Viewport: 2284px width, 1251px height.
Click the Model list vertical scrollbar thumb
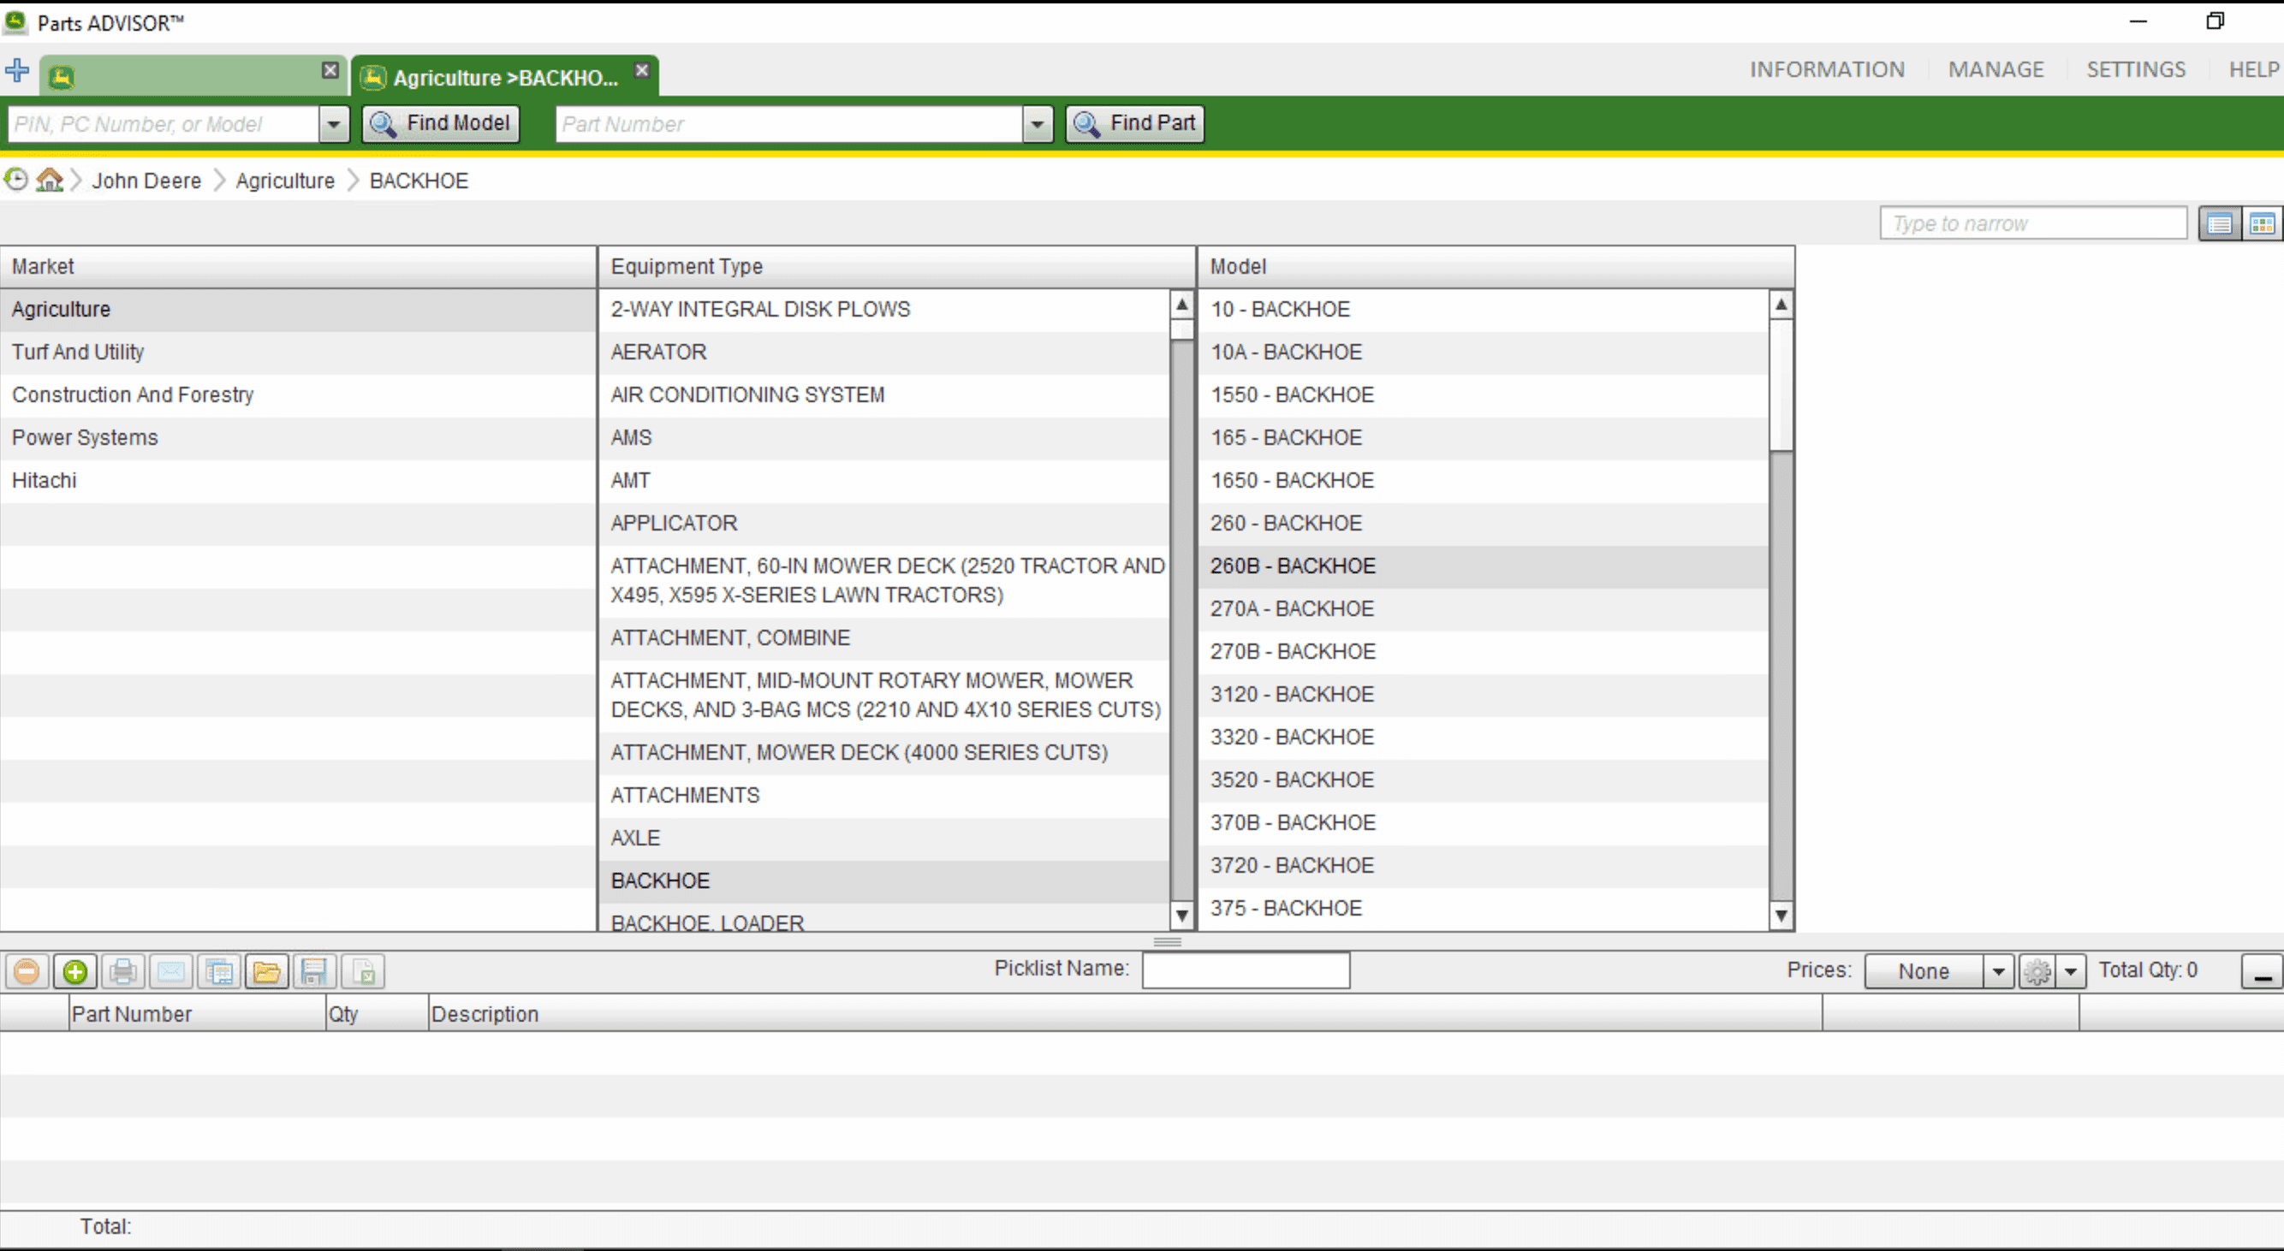point(1781,385)
